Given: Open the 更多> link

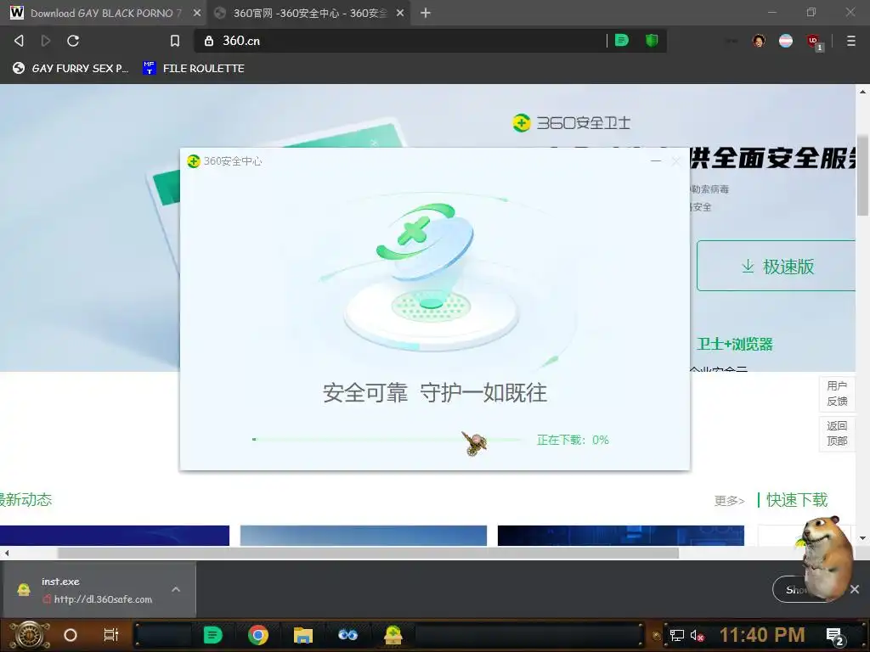Looking at the screenshot, I should point(729,501).
